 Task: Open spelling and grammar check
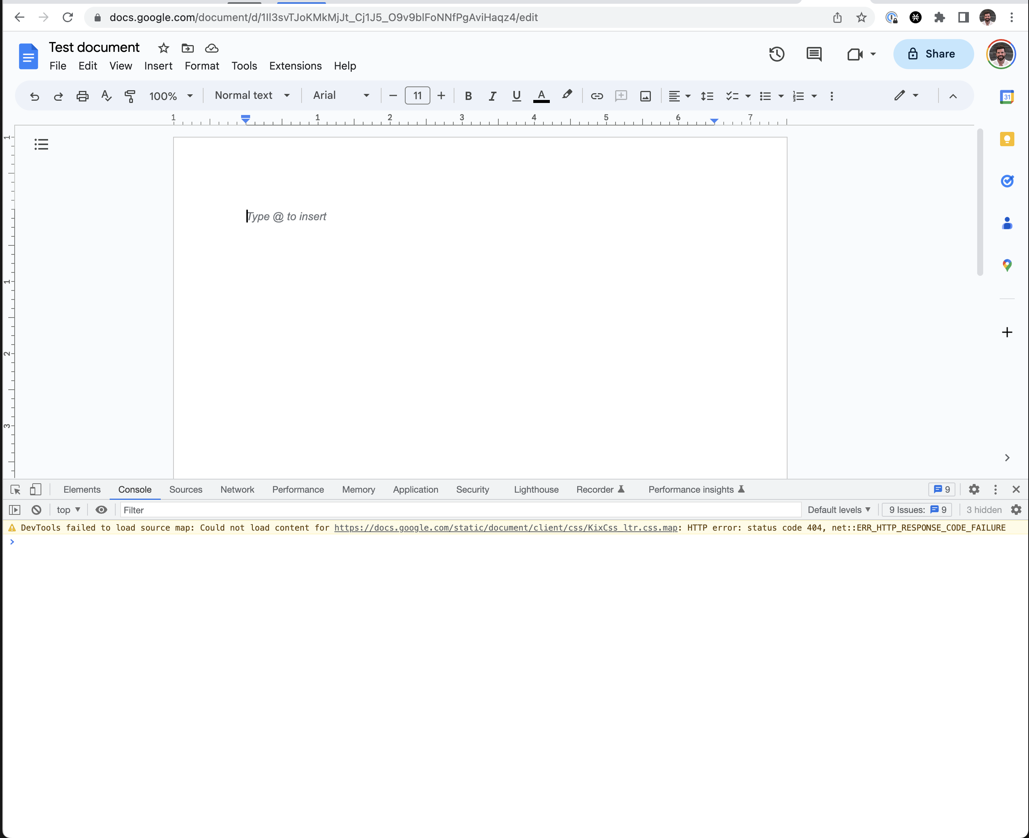click(106, 95)
